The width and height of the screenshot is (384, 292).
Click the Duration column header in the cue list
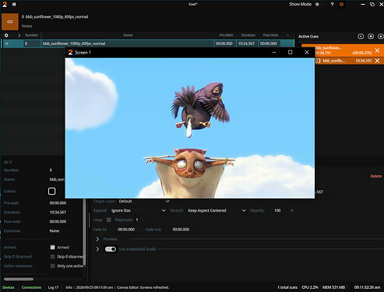(x=248, y=35)
